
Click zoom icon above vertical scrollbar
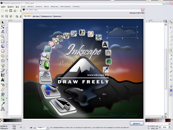coord(166,21)
